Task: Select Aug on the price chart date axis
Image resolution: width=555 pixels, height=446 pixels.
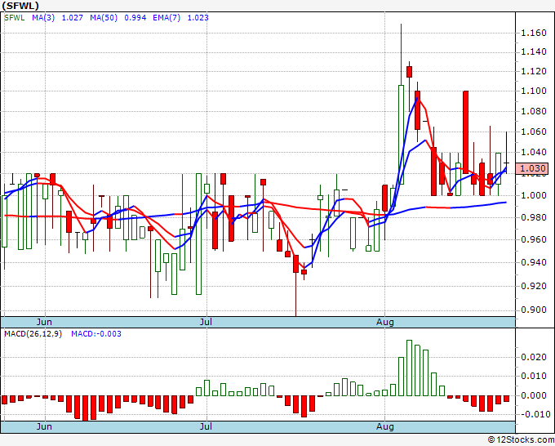Action: pyautogui.click(x=385, y=322)
